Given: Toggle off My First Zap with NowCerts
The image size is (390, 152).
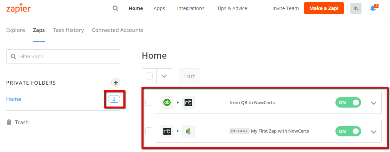Looking at the screenshot, I should [348, 131].
